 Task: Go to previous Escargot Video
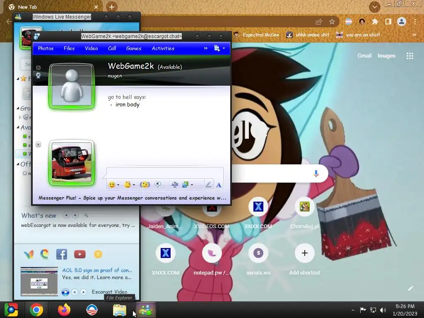75,292
